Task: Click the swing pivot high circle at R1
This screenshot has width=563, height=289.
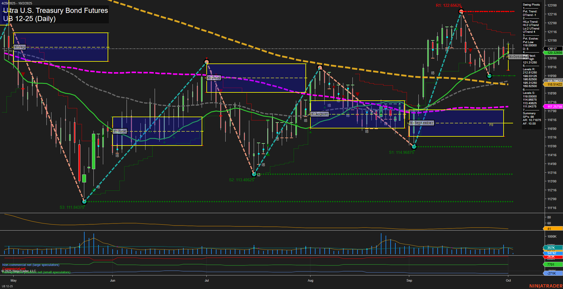Action: click(461, 12)
